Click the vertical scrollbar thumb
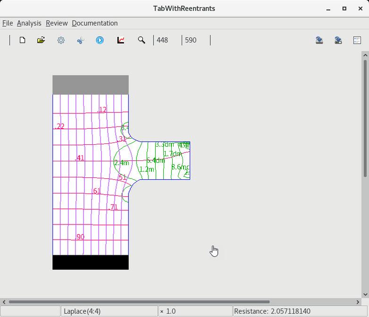The width and height of the screenshot is (369, 317). [365, 118]
